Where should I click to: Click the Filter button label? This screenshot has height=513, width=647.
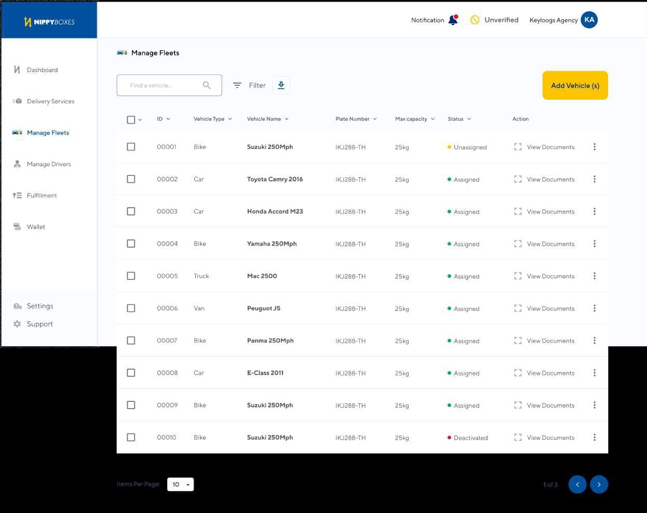(x=257, y=85)
